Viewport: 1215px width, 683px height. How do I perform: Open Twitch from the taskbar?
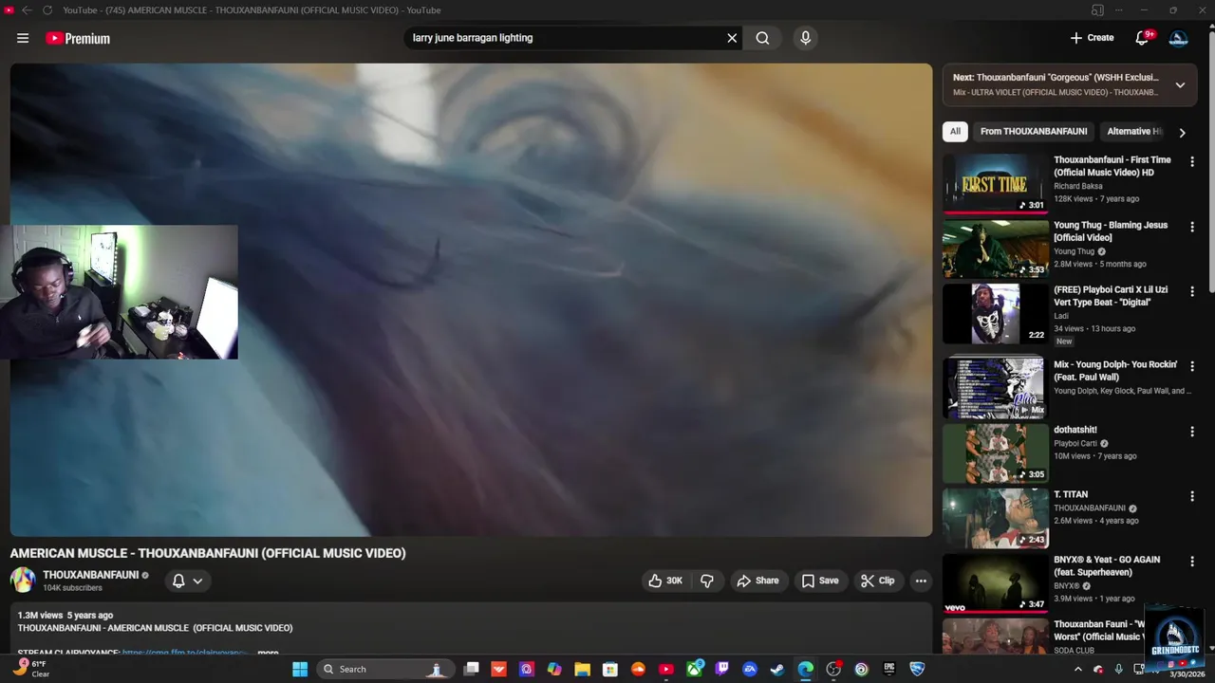point(722,669)
